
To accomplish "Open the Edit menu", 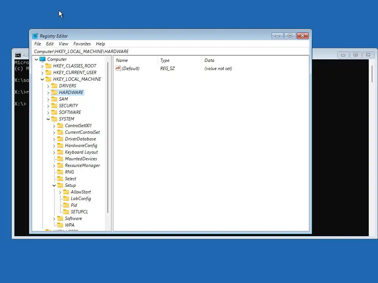I will [x=50, y=44].
